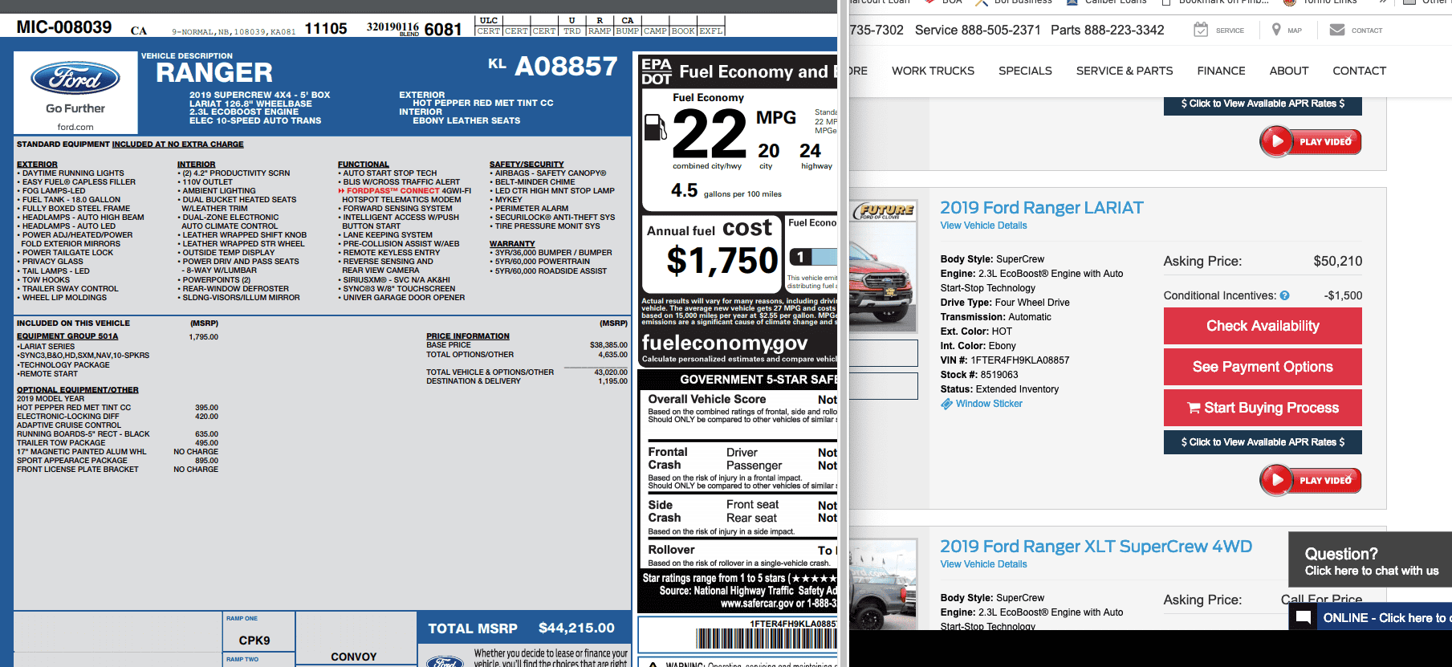Click the ONLINE - Click here to chat bar
This screenshot has width=1452, height=667.
pos(1370,617)
